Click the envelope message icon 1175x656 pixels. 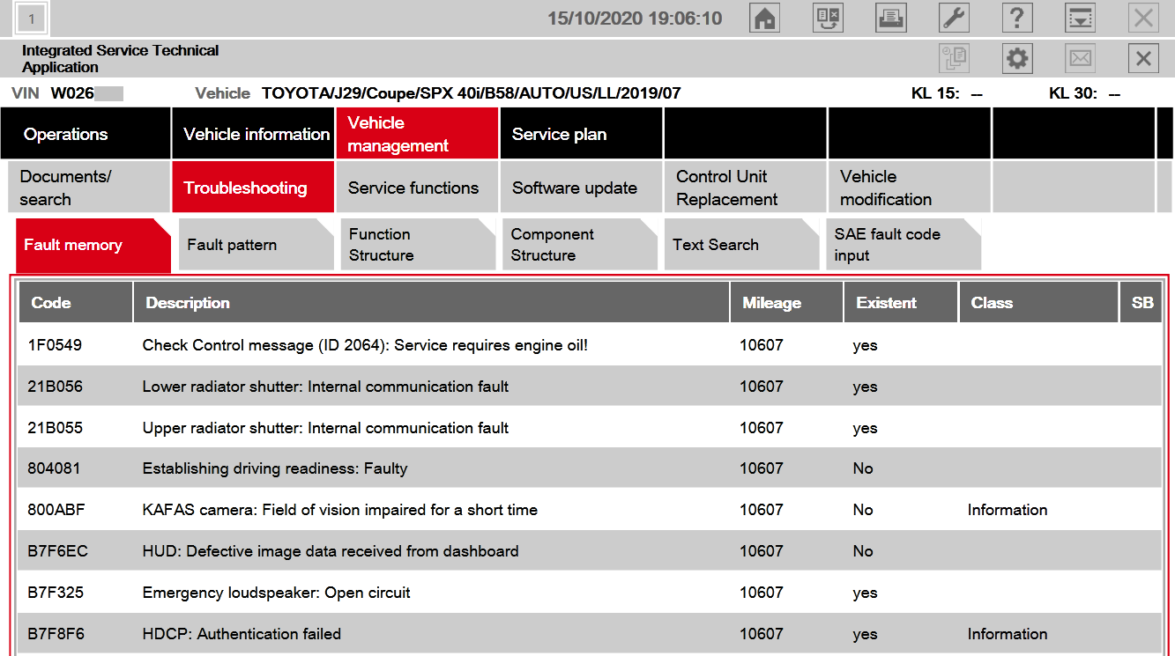pyautogui.click(x=1080, y=59)
